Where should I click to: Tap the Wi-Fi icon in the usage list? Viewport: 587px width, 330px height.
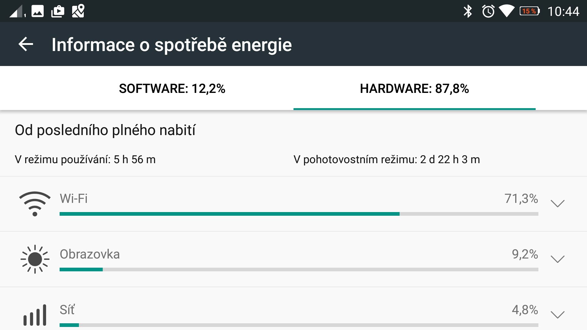pyautogui.click(x=35, y=204)
